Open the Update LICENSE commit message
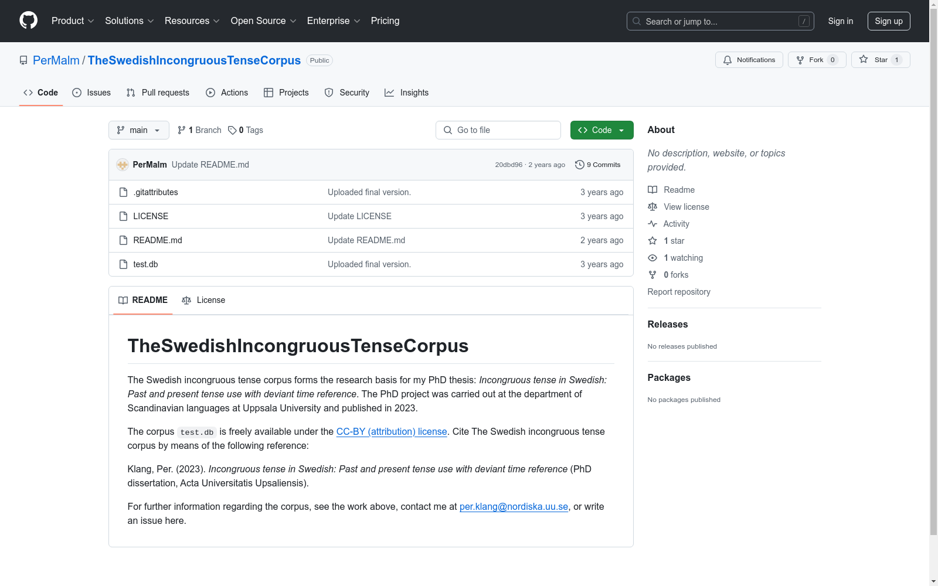938x586 pixels. click(x=359, y=216)
